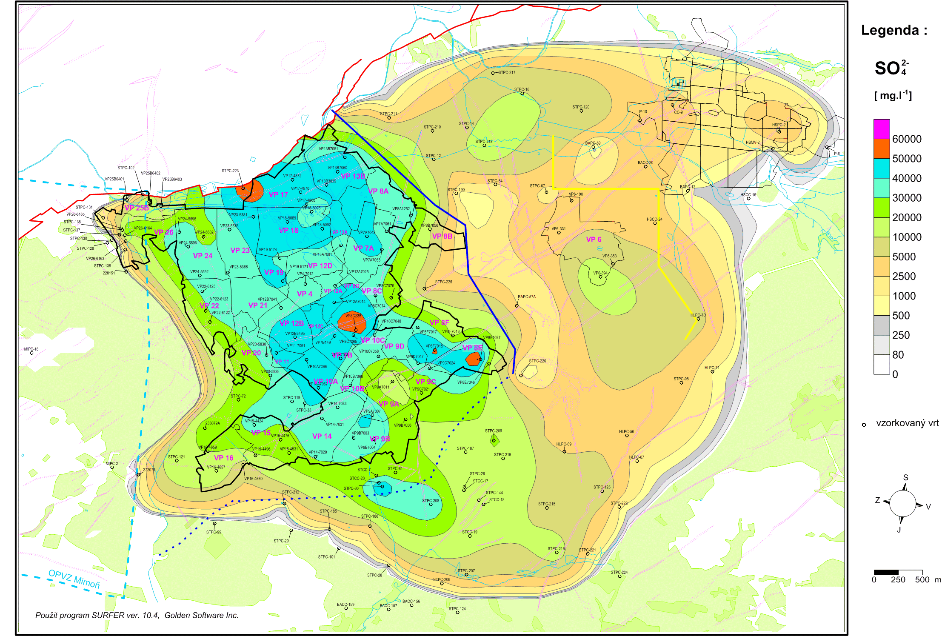942x636 pixels.
Task: Click the BAPC-57A borehole marker
Action: click(x=517, y=305)
